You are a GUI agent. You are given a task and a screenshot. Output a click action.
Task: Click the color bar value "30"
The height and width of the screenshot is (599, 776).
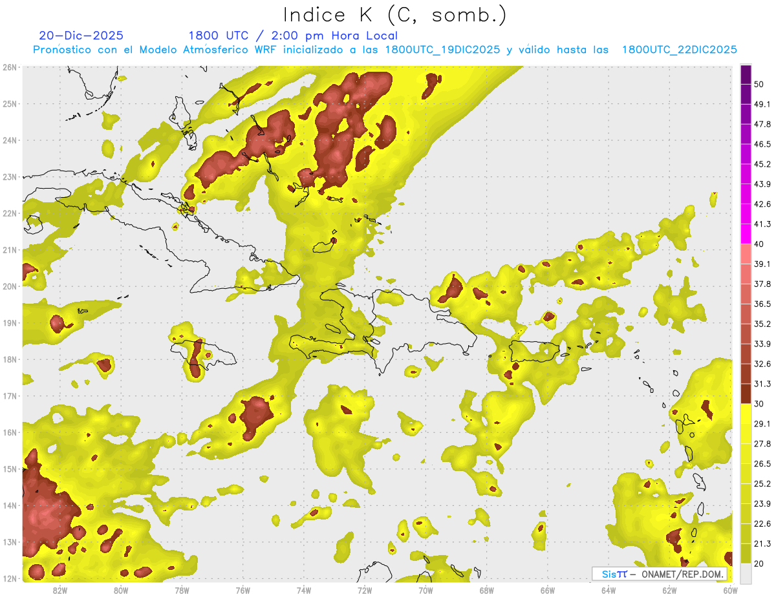pos(759,404)
